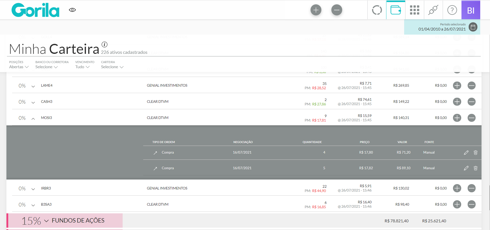The height and width of the screenshot is (230, 490).
Task: Click the MOSI3 ticker name
Action: (x=46, y=118)
